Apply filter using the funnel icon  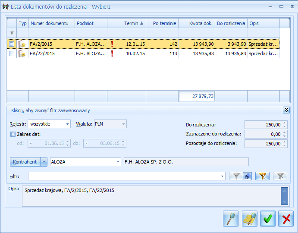(x=235, y=176)
